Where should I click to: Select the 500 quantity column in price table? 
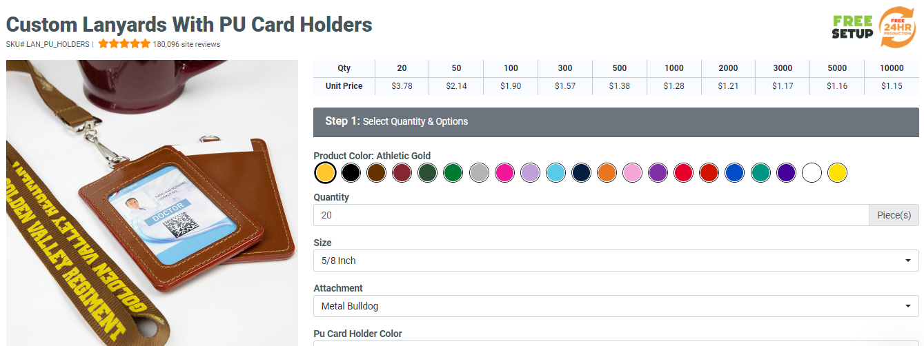coord(619,68)
